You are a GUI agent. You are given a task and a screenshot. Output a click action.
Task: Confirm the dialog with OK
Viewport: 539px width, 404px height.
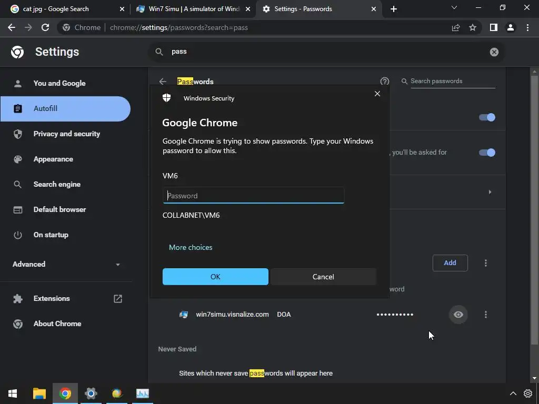pyautogui.click(x=215, y=277)
